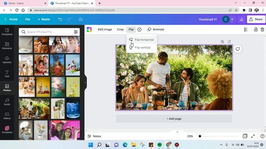The width and height of the screenshot is (266, 149).
Task: Click the Thumbnail YT design title
Action: coord(208,19)
